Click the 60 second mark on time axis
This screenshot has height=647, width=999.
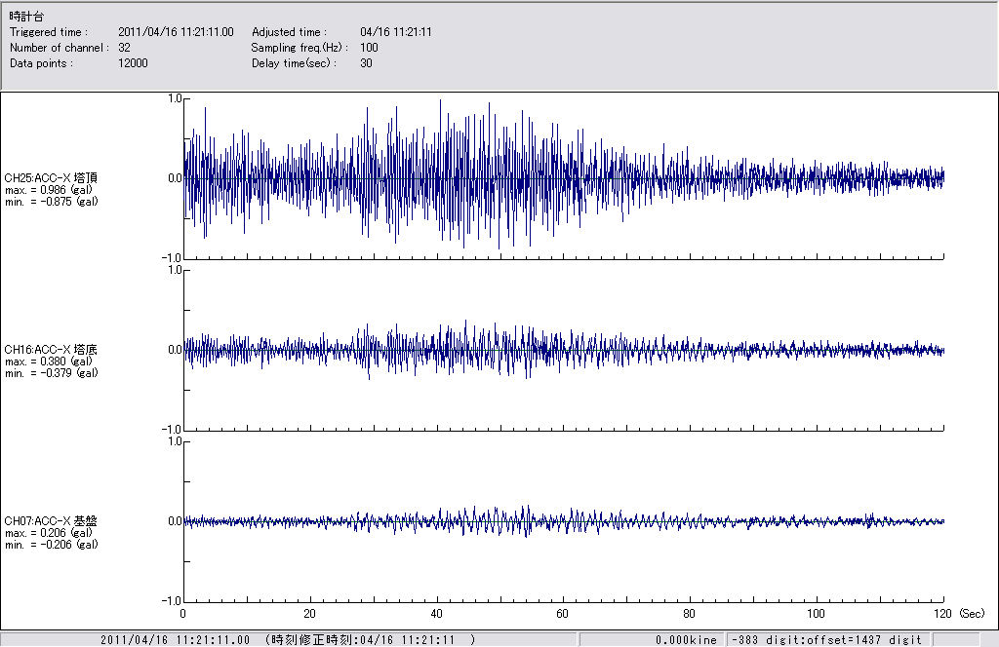(563, 614)
